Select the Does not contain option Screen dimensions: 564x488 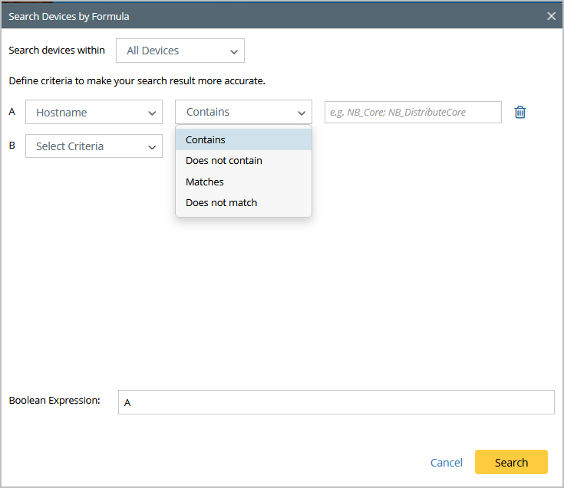tap(243, 161)
